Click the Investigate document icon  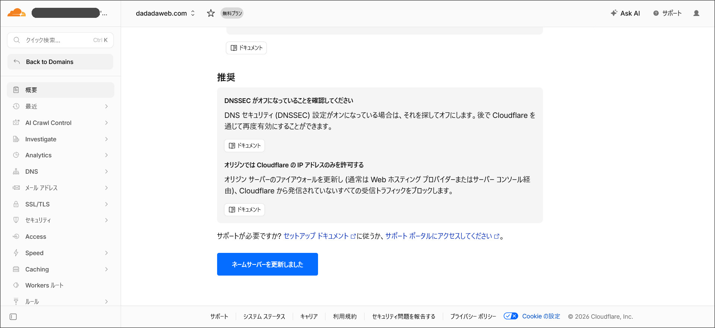[16, 139]
